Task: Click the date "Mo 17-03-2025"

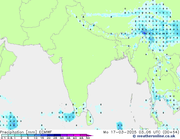Action: 120,132
